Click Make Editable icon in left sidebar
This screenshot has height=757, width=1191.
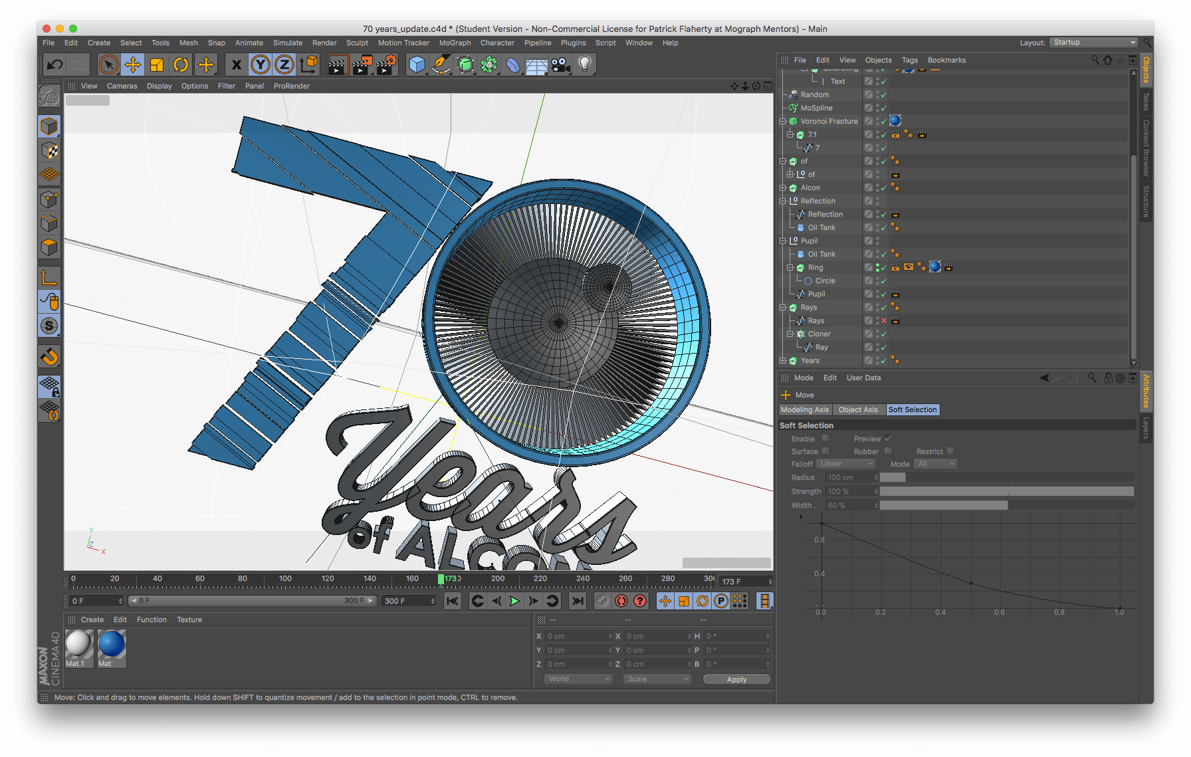coord(49,96)
